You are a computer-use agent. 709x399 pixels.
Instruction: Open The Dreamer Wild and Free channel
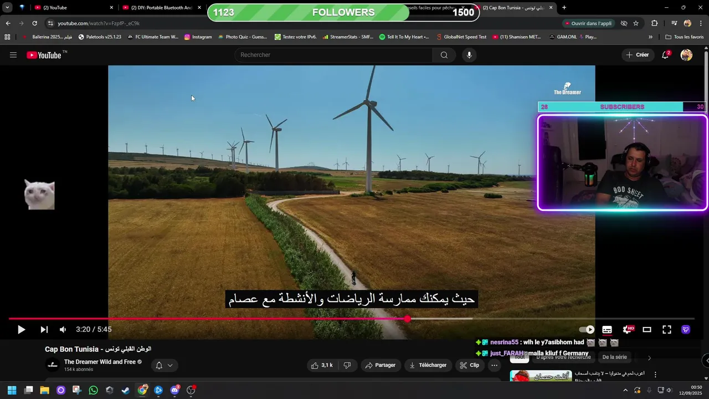[x=100, y=362]
